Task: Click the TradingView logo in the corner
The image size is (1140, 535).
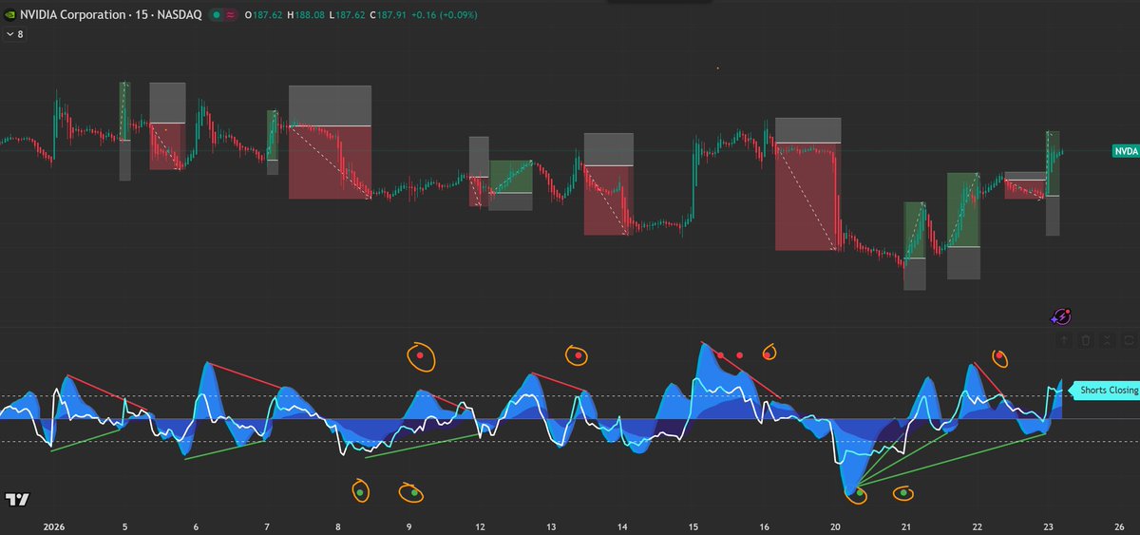Action: point(17,500)
